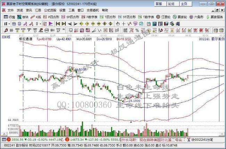Click the Shanghai index 3556.56 status

17,140
